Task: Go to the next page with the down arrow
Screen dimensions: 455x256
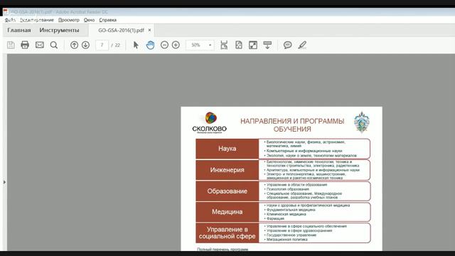Action: coord(85,45)
